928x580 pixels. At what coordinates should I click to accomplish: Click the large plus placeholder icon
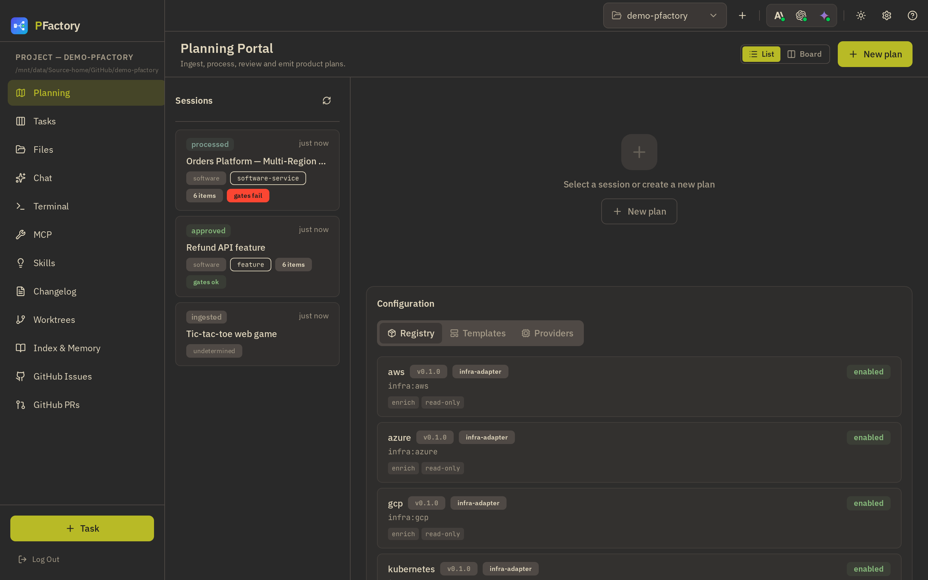pos(639,152)
